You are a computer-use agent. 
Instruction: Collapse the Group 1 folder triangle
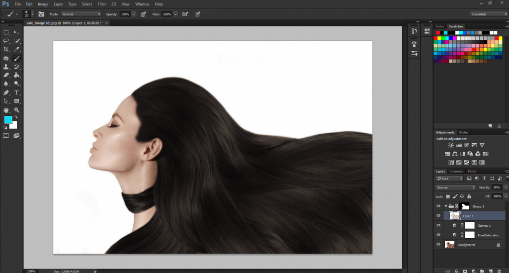coord(446,206)
